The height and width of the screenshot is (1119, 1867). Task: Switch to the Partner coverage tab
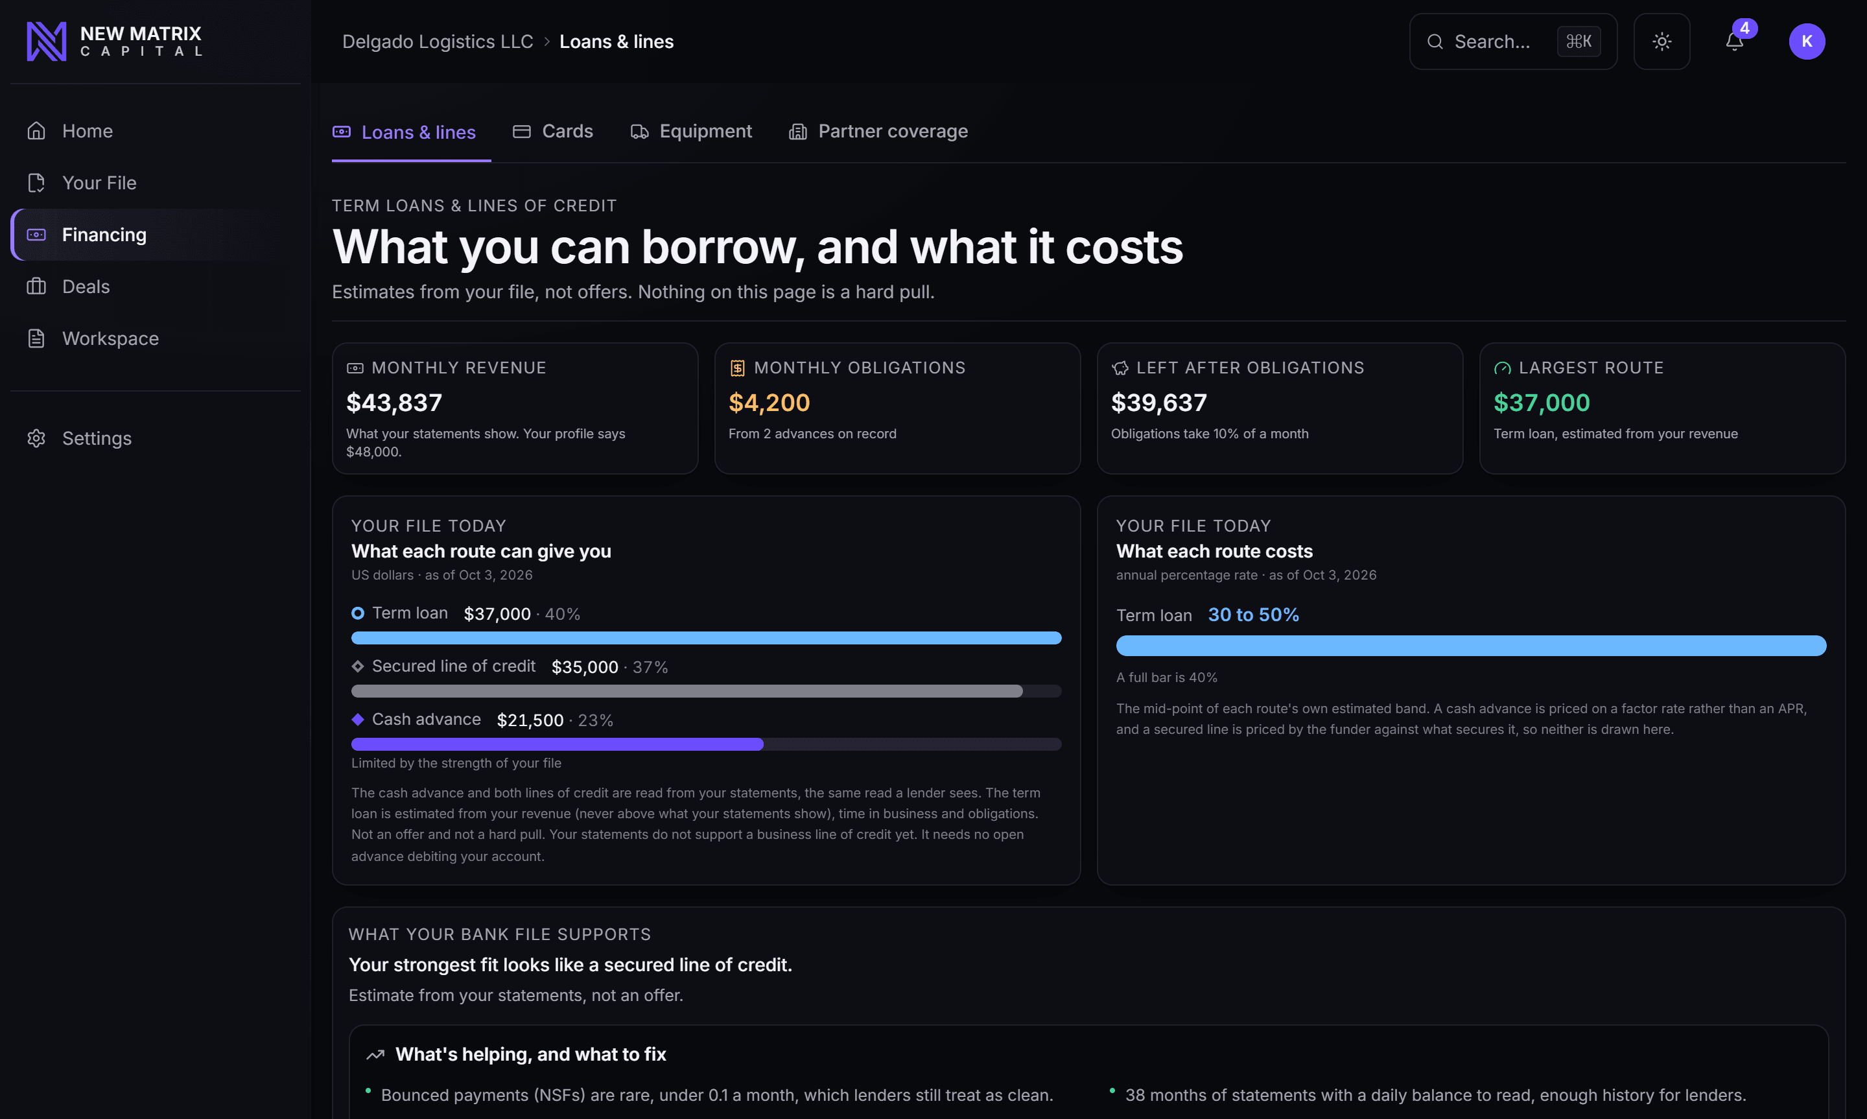pyautogui.click(x=878, y=131)
